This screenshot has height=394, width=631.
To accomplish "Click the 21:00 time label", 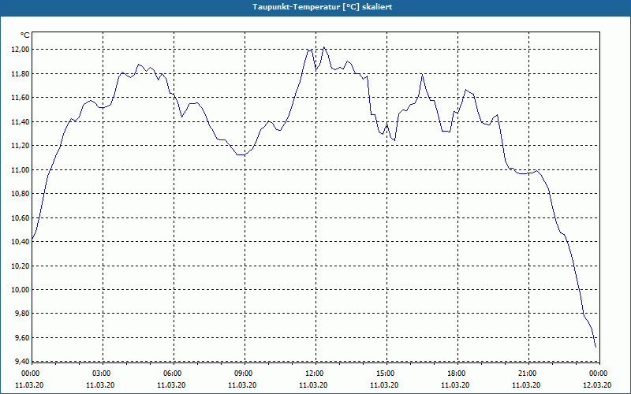I will point(528,374).
